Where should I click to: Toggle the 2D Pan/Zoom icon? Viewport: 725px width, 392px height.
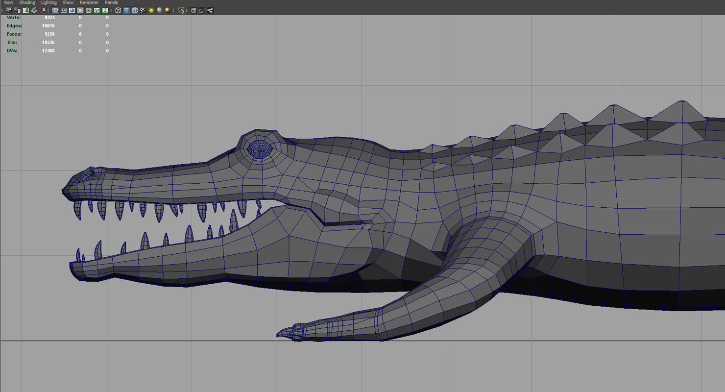click(43, 10)
